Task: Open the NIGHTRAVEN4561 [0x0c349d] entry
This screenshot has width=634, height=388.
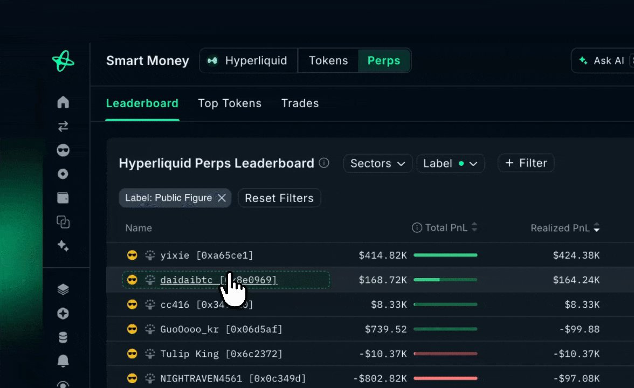Action: point(233,379)
